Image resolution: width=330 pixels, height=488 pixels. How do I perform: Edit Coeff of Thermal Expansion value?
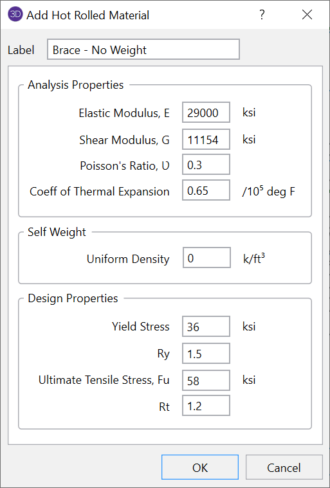coord(206,190)
